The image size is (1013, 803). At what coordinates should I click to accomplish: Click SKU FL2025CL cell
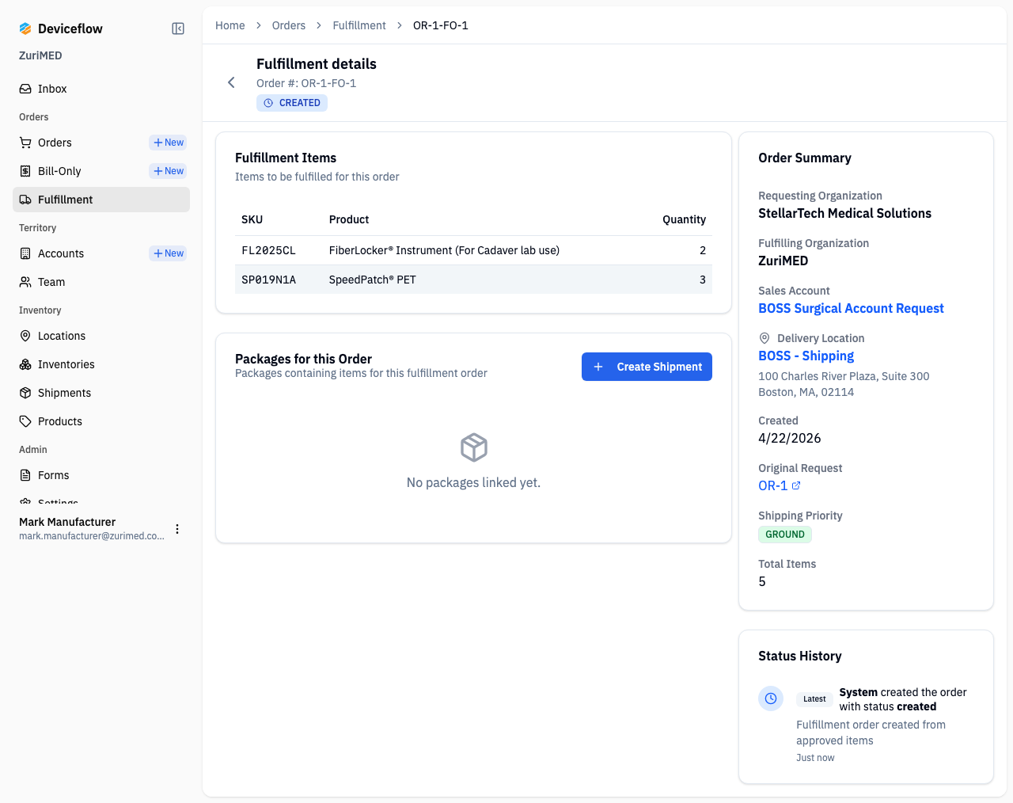(x=269, y=250)
